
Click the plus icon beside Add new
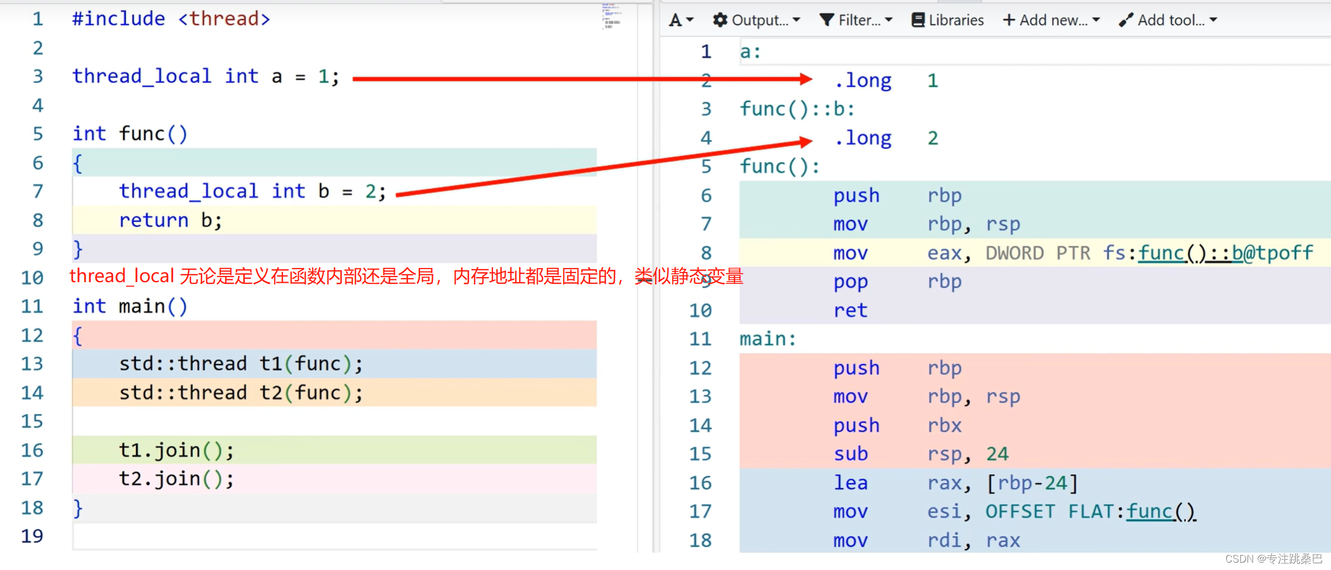[1008, 20]
